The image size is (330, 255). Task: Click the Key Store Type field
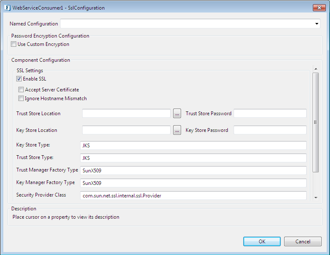click(x=193, y=146)
